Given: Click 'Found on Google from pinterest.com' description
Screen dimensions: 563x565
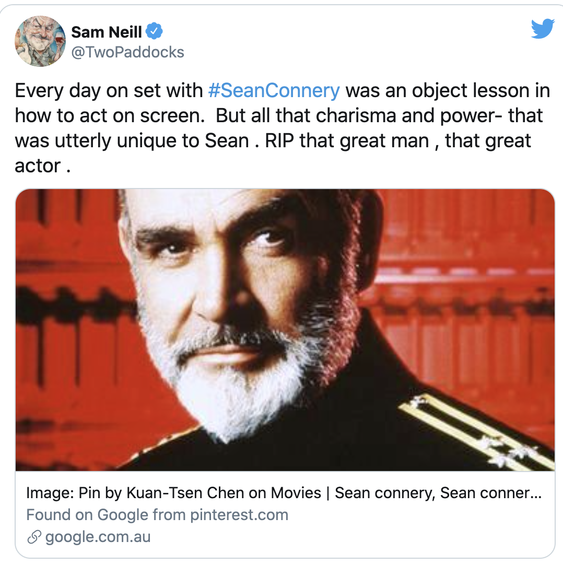Looking at the screenshot, I should pyautogui.click(x=157, y=514).
